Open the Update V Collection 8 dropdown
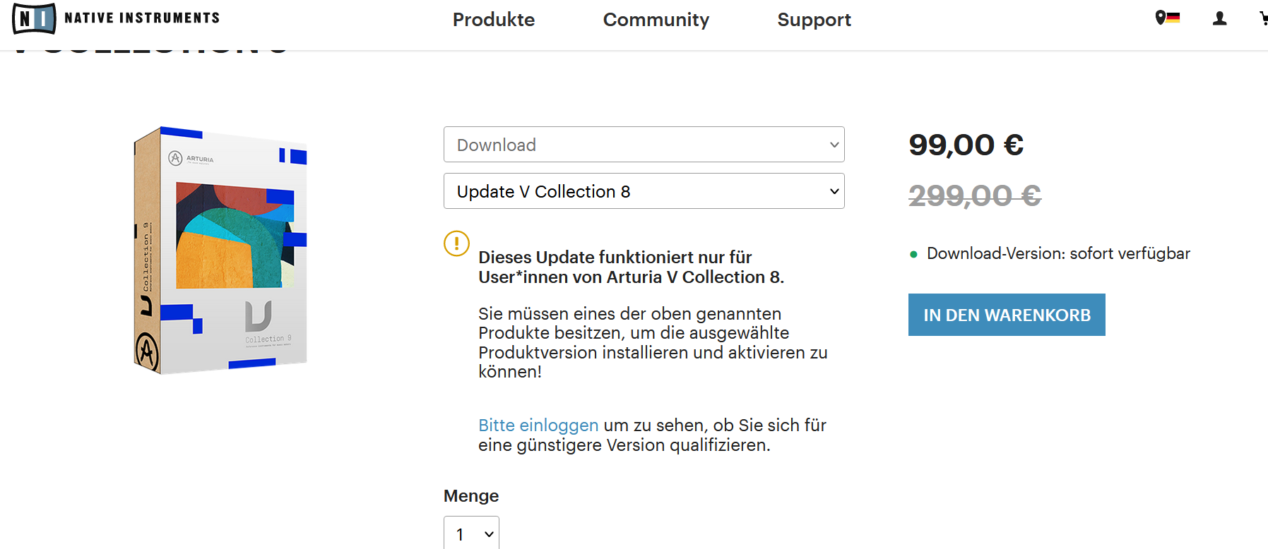 click(644, 191)
